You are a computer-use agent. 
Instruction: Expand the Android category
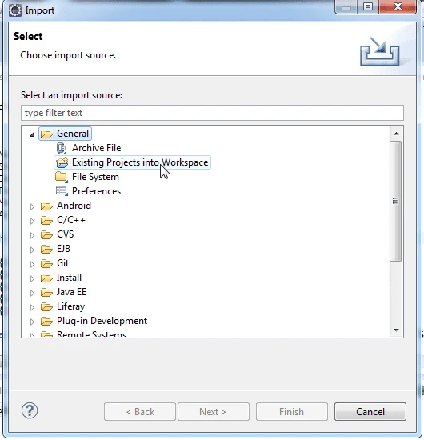tap(32, 206)
